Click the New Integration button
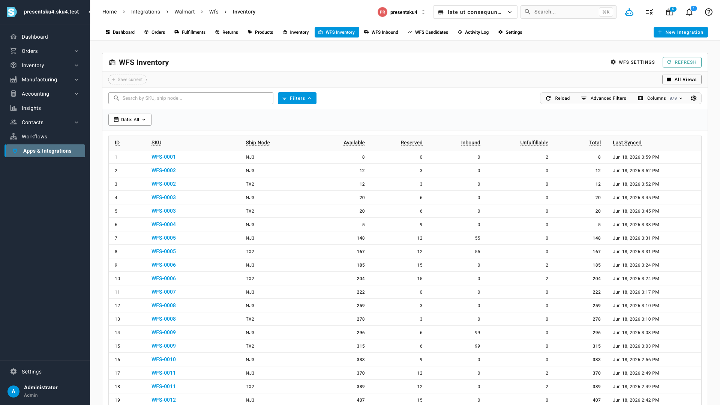Viewport: 720px width, 405px height. click(681, 32)
